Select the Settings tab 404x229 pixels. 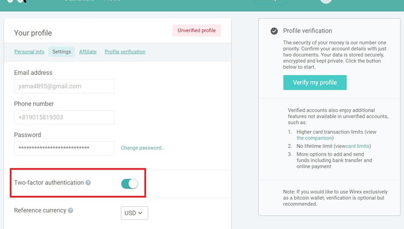click(x=62, y=52)
